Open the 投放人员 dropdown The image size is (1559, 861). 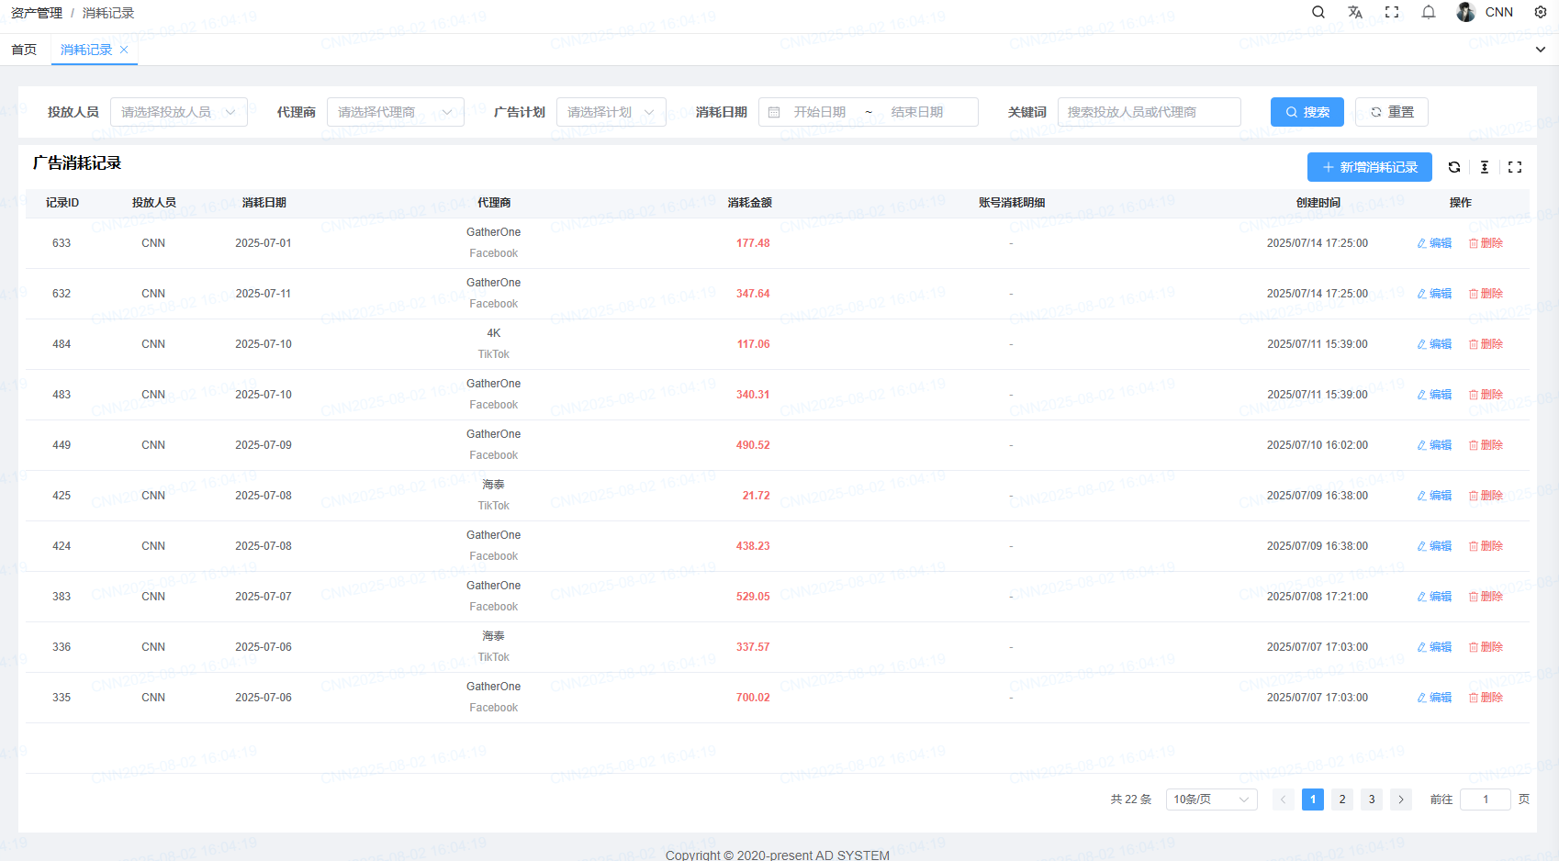pyautogui.click(x=179, y=112)
